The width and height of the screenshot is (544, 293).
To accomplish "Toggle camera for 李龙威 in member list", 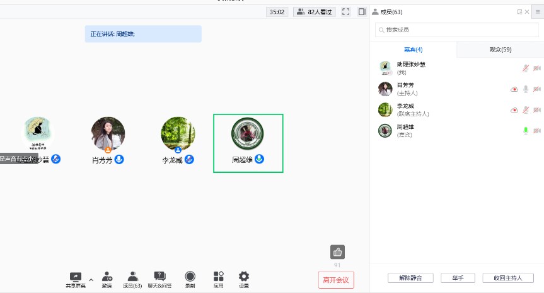I will 537,110.
